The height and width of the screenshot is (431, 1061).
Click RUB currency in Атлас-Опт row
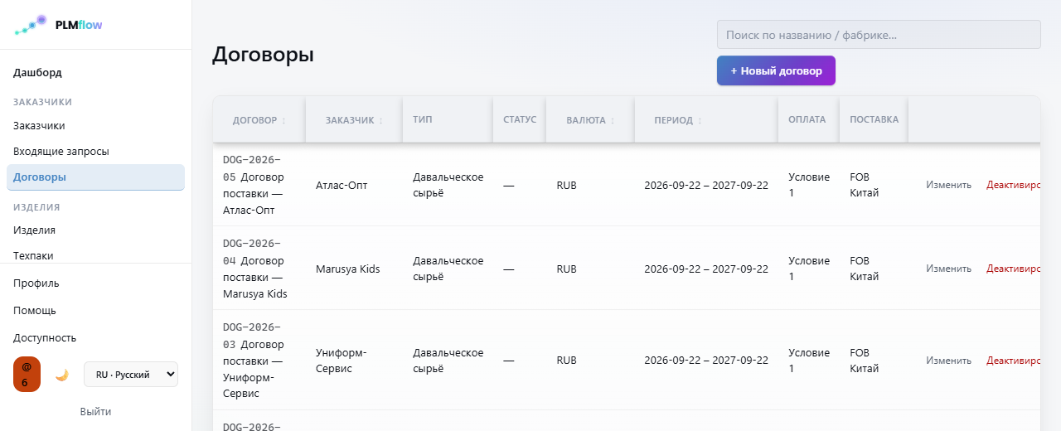pyautogui.click(x=566, y=186)
